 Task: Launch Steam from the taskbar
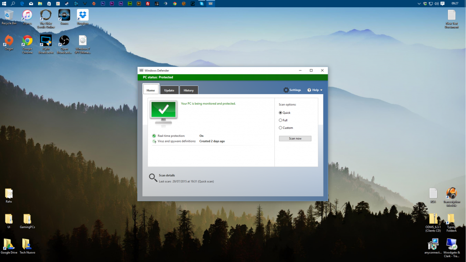tap(66, 4)
